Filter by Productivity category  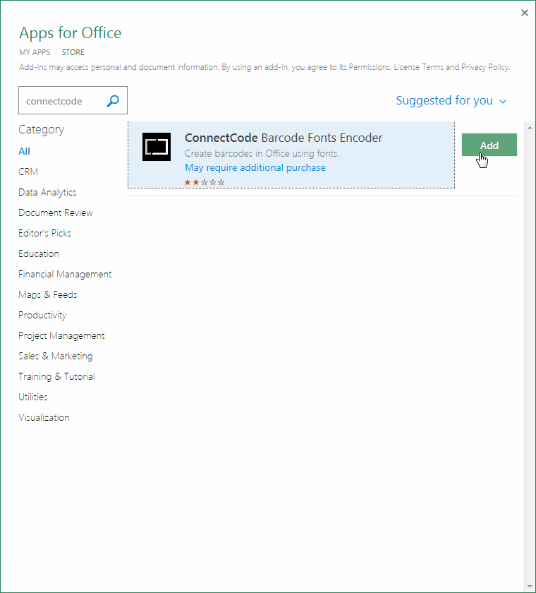(x=42, y=315)
